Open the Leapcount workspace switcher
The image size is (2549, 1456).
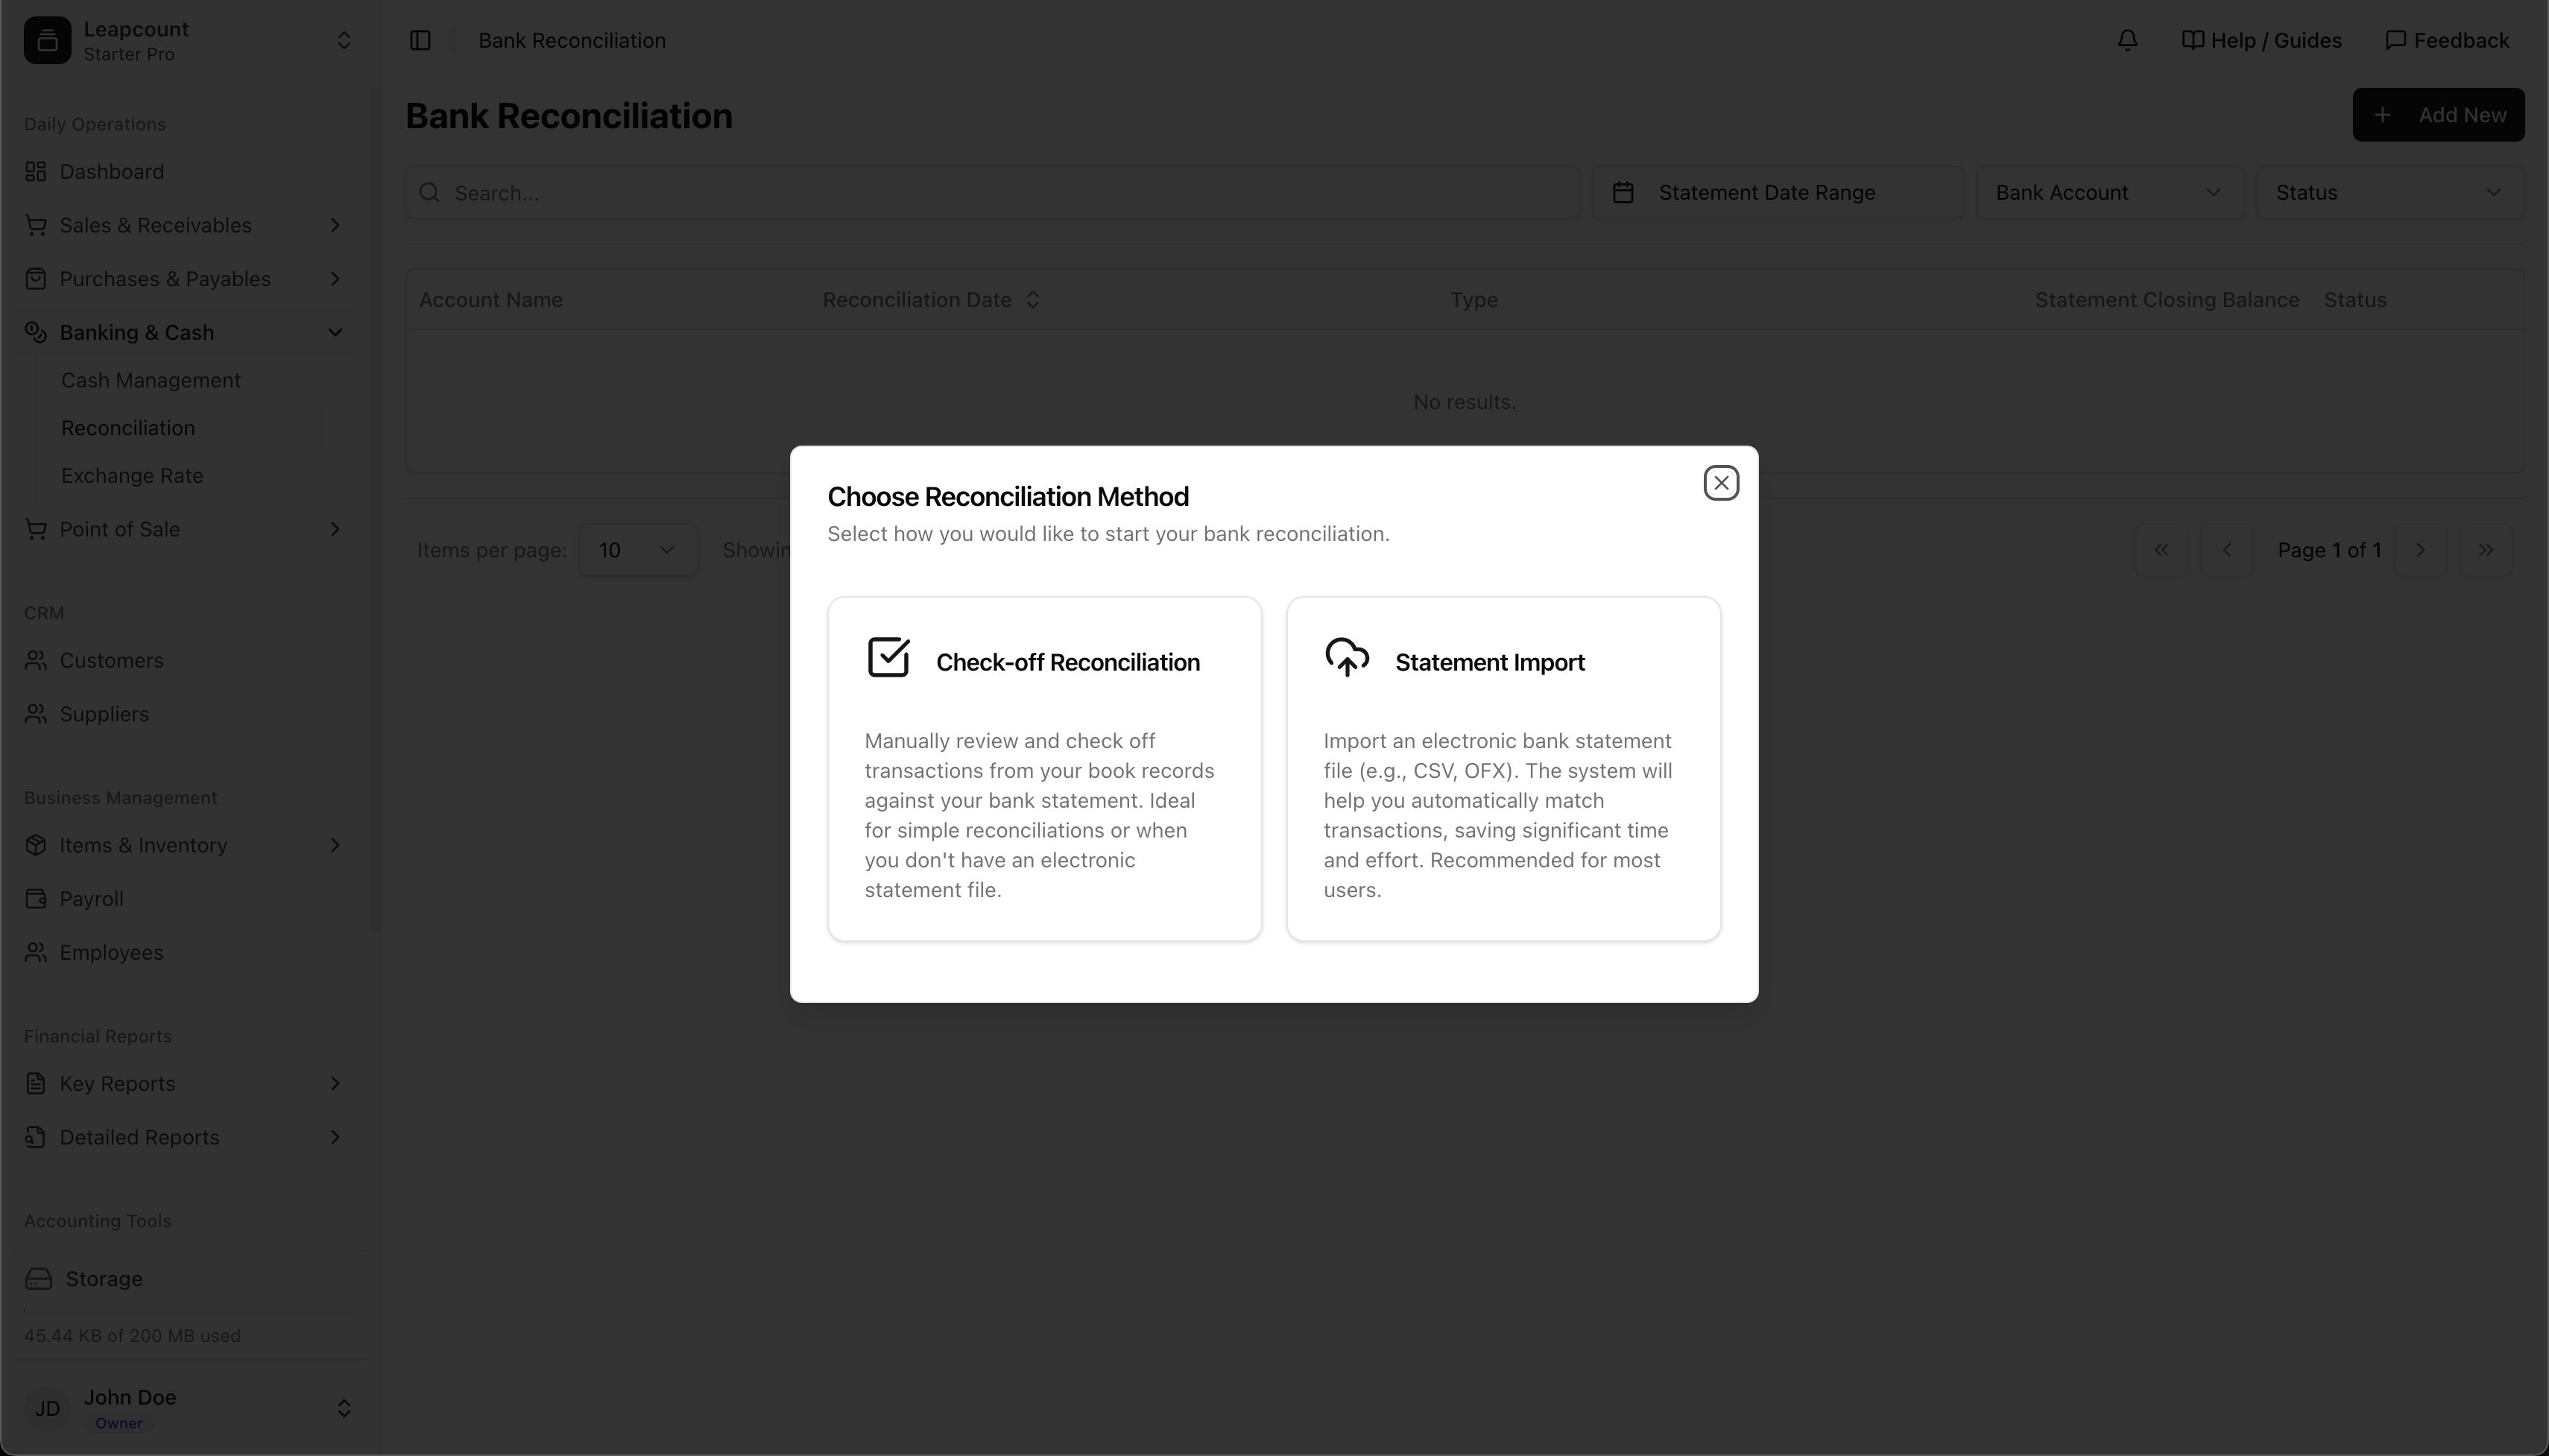(190, 41)
